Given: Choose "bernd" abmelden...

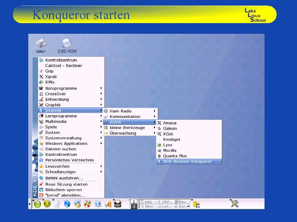Looking at the screenshot, I should click(x=71, y=195).
